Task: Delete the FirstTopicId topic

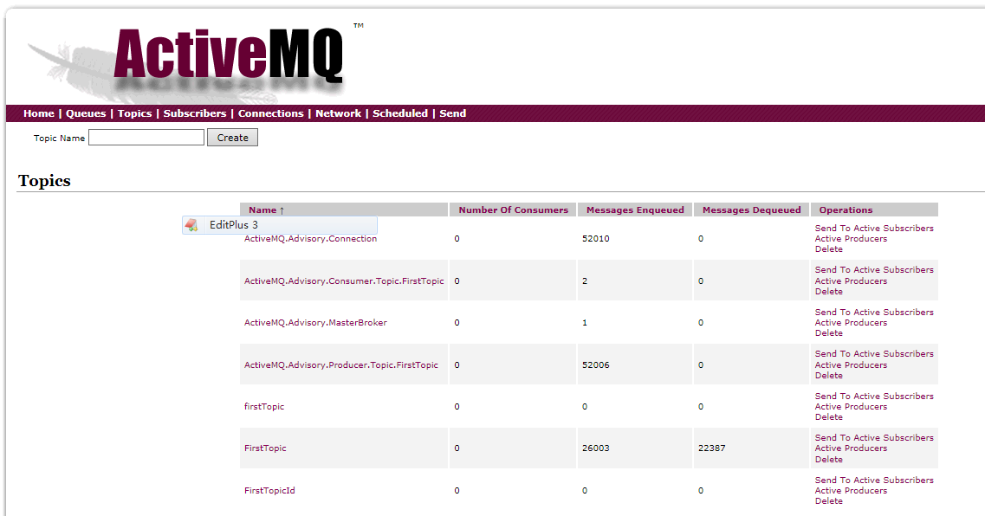Action: pos(828,501)
